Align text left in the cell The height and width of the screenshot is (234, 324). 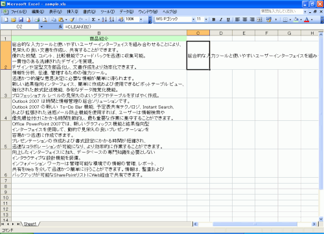pyautogui.click(x=237, y=19)
